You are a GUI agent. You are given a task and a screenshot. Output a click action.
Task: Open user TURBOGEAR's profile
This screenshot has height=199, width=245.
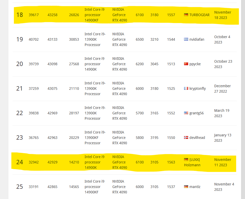199,15
